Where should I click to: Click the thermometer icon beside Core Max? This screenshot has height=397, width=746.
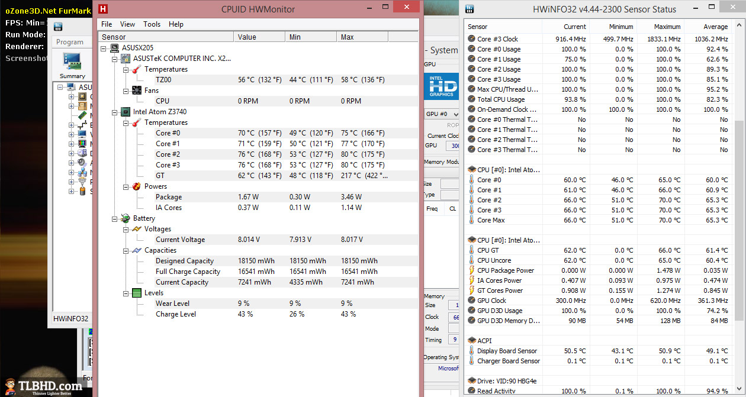point(471,220)
